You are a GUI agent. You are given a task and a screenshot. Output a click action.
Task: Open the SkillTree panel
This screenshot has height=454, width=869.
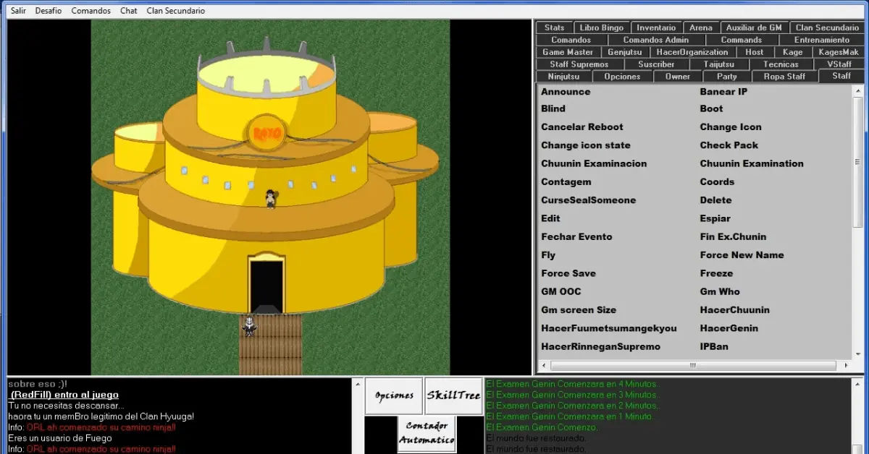click(x=453, y=395)
